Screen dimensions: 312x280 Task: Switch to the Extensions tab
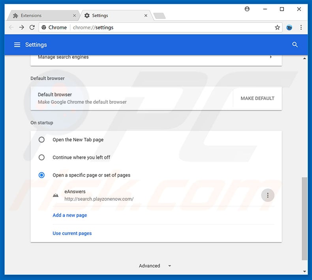tap(43, 15)
